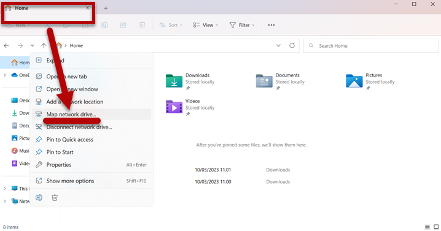This screenshot has width=441, height=231.
Task: Expand the This PC tree node
Action: 4,189
